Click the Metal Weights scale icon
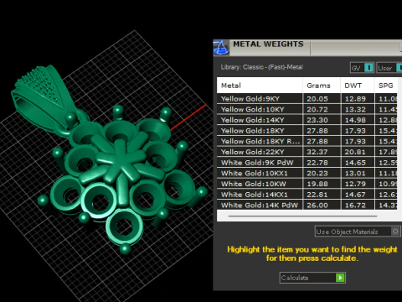This screenshot has height=302, width=402. pyautogui.click(x=221, y=48)
